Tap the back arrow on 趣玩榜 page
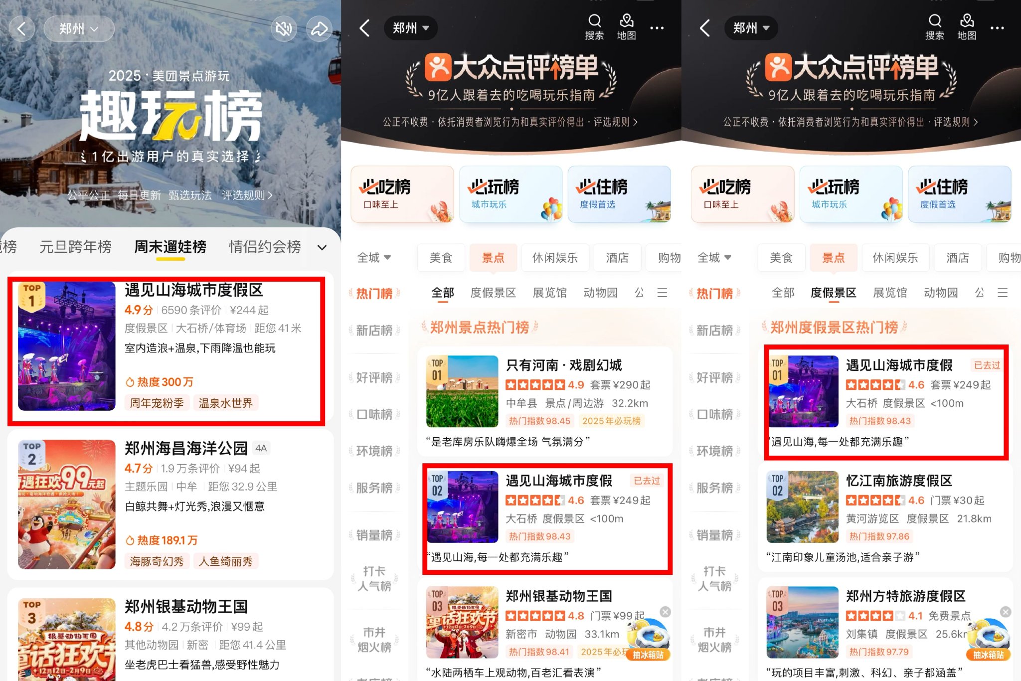1021x681 pixels. pyautogui.click(x=21, y=29)
